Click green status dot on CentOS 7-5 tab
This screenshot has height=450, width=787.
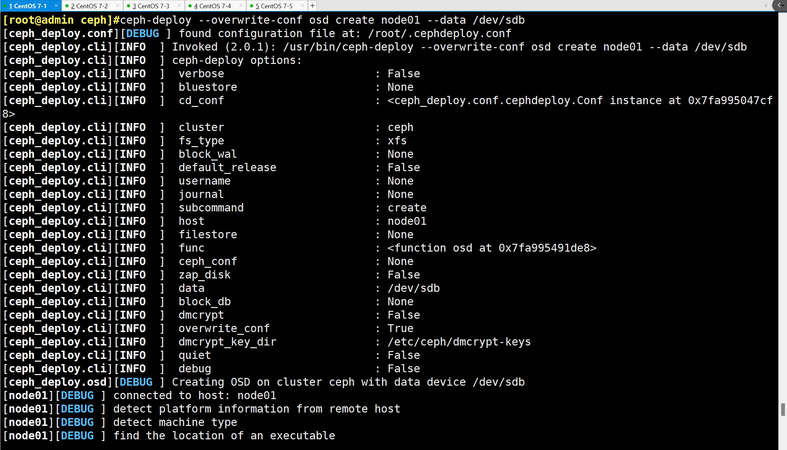point(252,6)
